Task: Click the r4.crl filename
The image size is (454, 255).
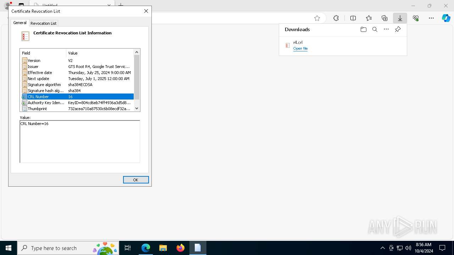Action: (x=298, y=42)
